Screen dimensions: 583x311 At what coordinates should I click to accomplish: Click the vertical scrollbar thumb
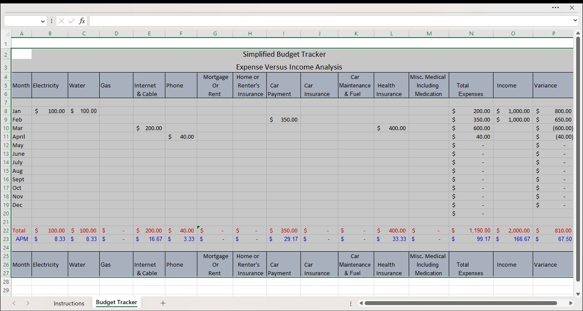coord(578,159)
